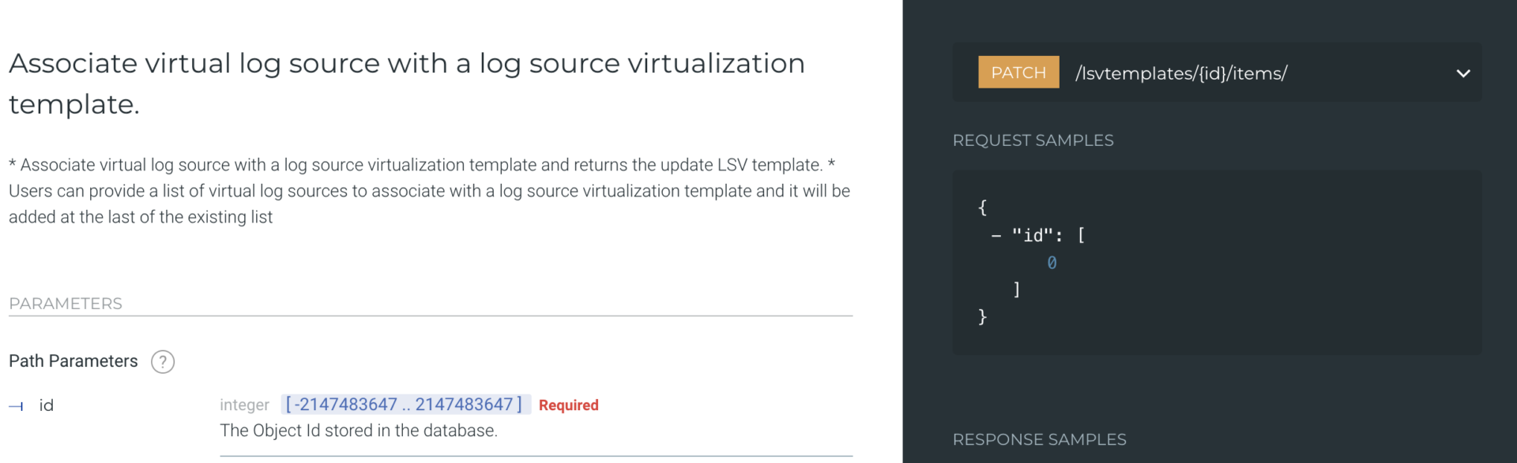Select the REQUEST SAMPLES heading
The image size is (1517, 463).
pyautogui.click(x=1033, y=140)
